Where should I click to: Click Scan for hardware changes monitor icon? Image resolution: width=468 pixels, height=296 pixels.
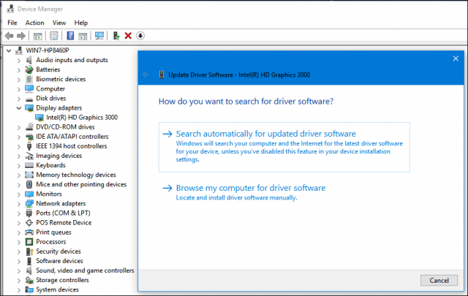(99, 36)
